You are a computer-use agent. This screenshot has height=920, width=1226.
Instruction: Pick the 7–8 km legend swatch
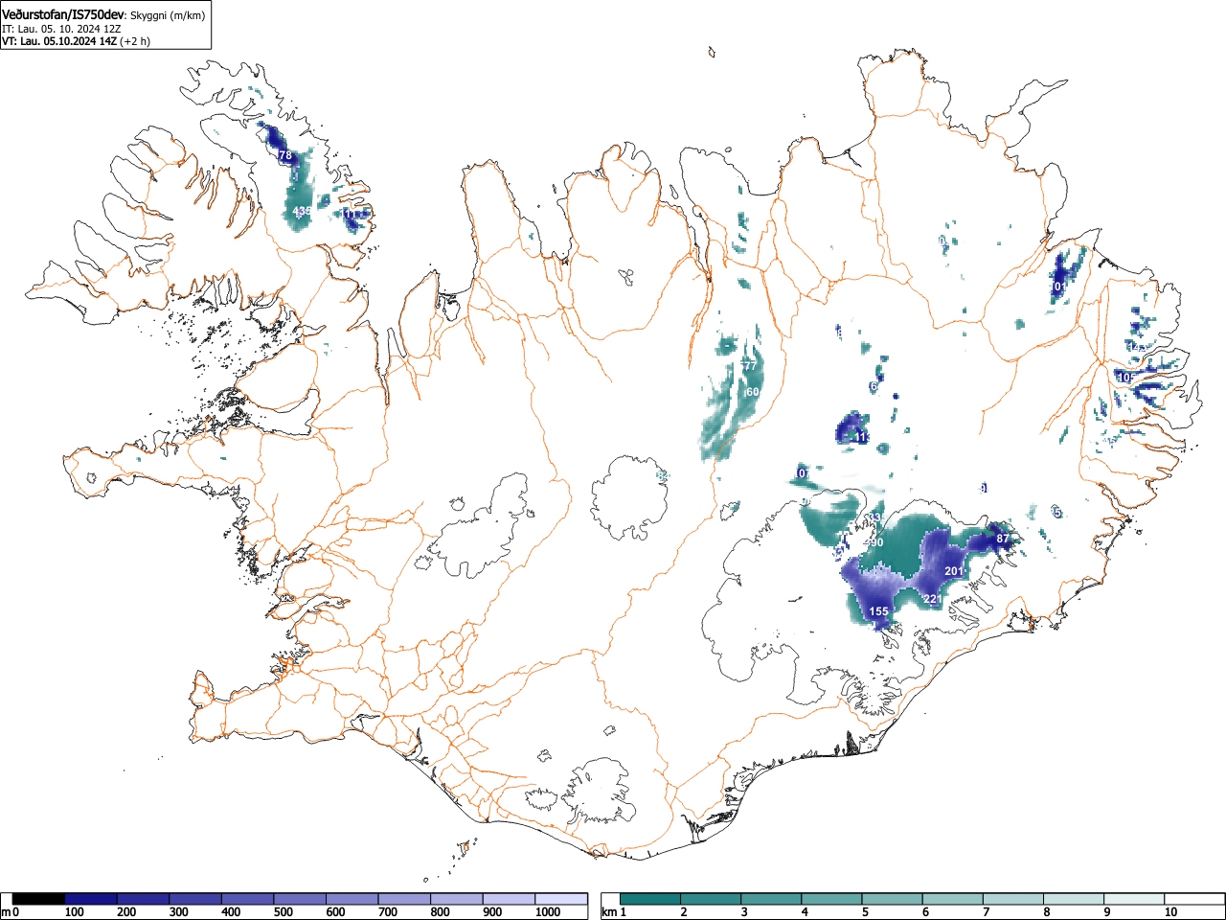[x=1012, y=899]
